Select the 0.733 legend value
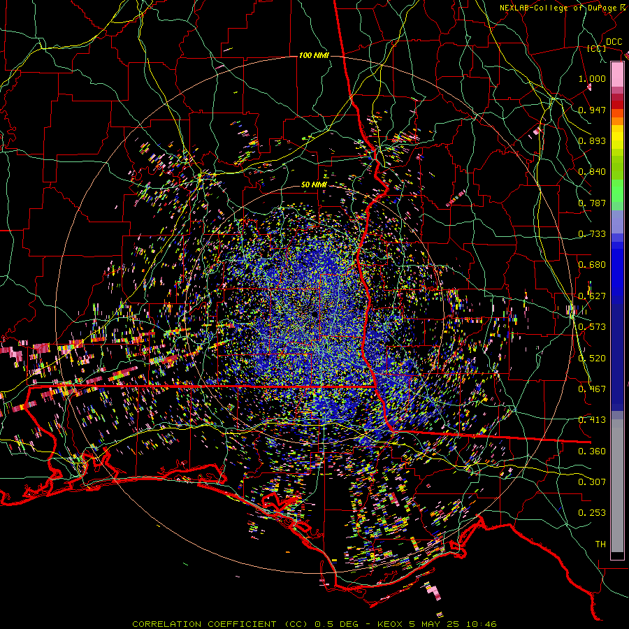 [x=592, y=234]
